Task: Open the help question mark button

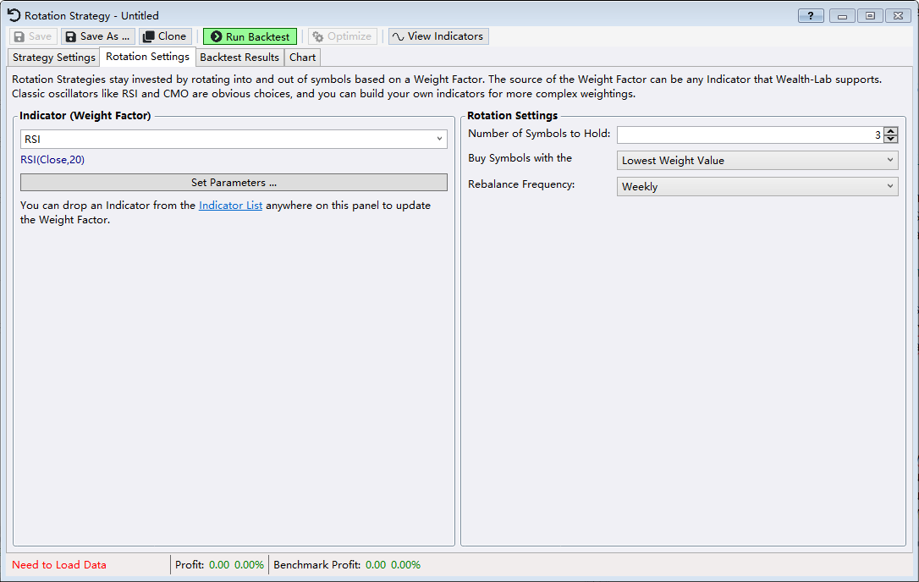Action: 811,16
